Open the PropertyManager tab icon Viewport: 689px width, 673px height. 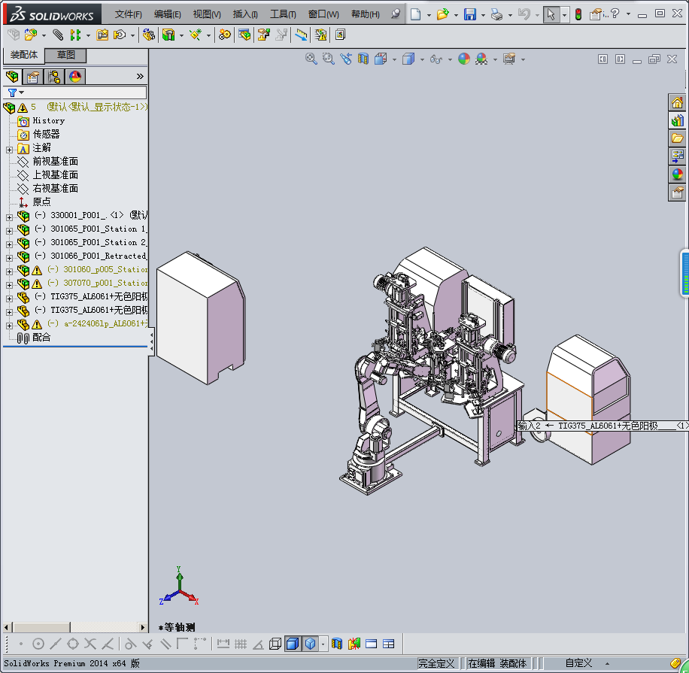(32, 76)
